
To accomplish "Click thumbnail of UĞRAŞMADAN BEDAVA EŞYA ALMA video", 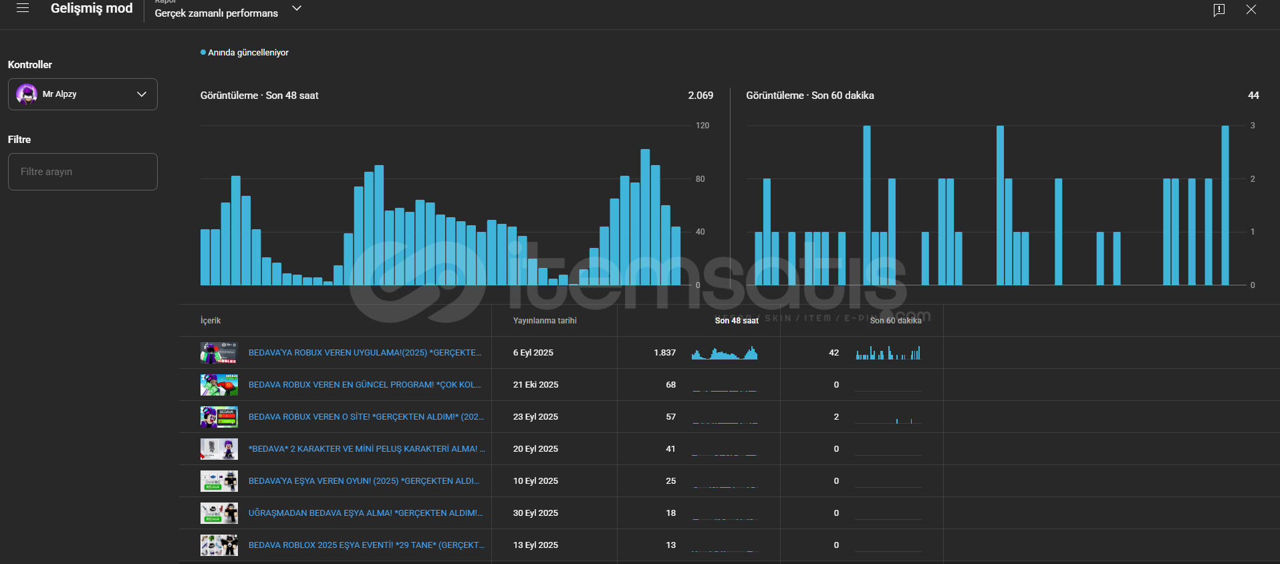I will [x=219, y=513].
